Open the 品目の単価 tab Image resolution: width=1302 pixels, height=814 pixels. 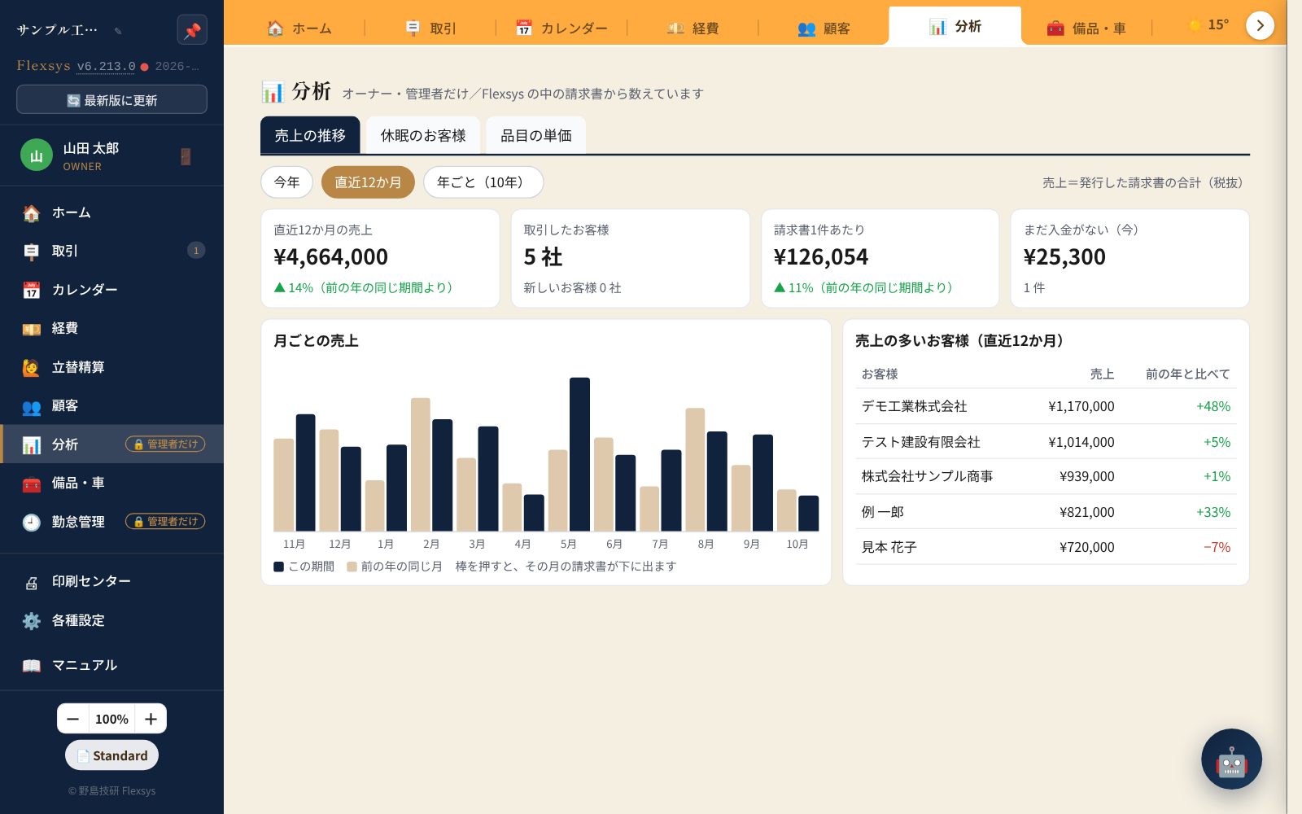point(536,135)
